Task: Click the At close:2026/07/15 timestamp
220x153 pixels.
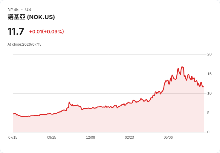Action: (25, 44)
